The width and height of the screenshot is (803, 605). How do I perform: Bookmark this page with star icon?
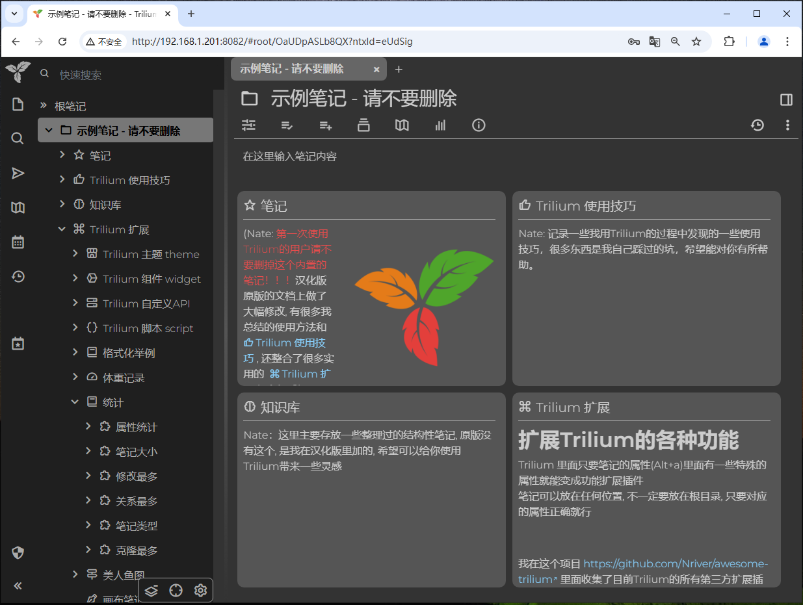[x=696, y=42]
